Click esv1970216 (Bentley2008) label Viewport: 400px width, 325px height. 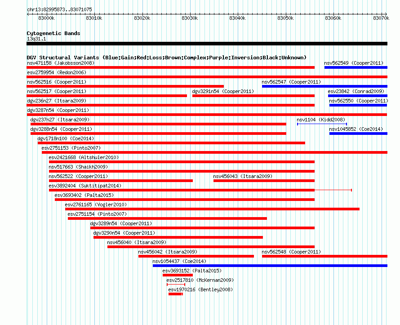[200, 289]
